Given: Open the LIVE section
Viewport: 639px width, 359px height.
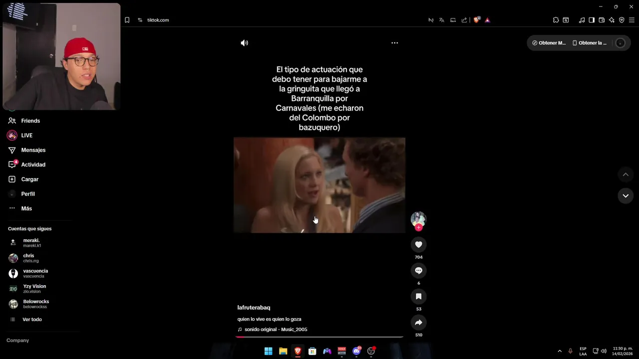Looking at the screenshot, I should pyautogui.click(x=26, y=135).
